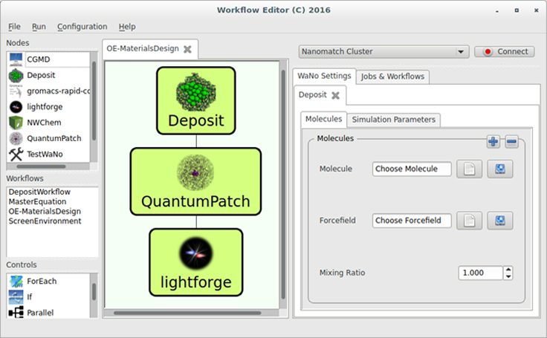Open the Configuration menu

click(x=82, y=27)
